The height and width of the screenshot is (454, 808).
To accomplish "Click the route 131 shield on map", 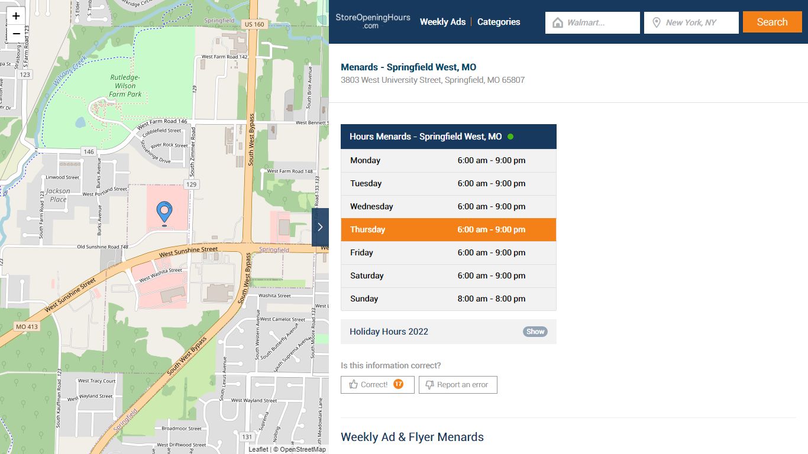I will point(247,437).
